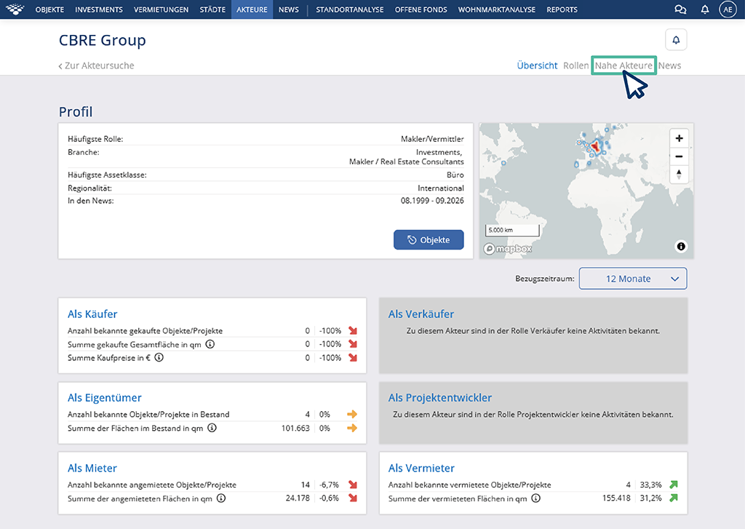This screenshot has width=745, height=529.
Task: Open the STÄDTE menu
Action: click(212, 9)
